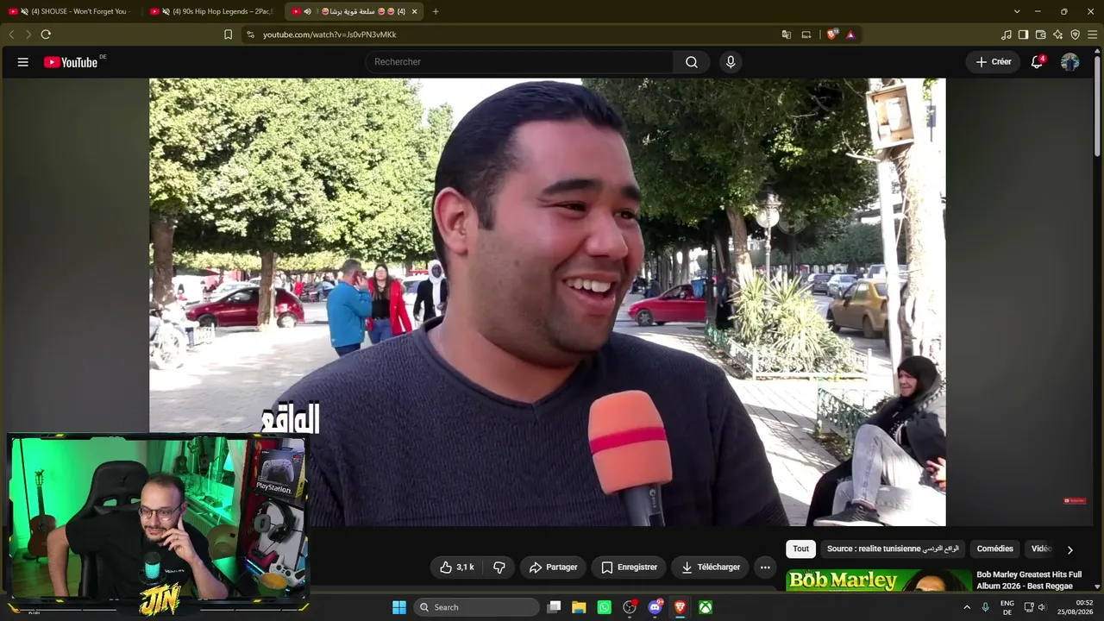
Task: Unmute the SHOUSE tab audio
Action: (x=24, y=11)
